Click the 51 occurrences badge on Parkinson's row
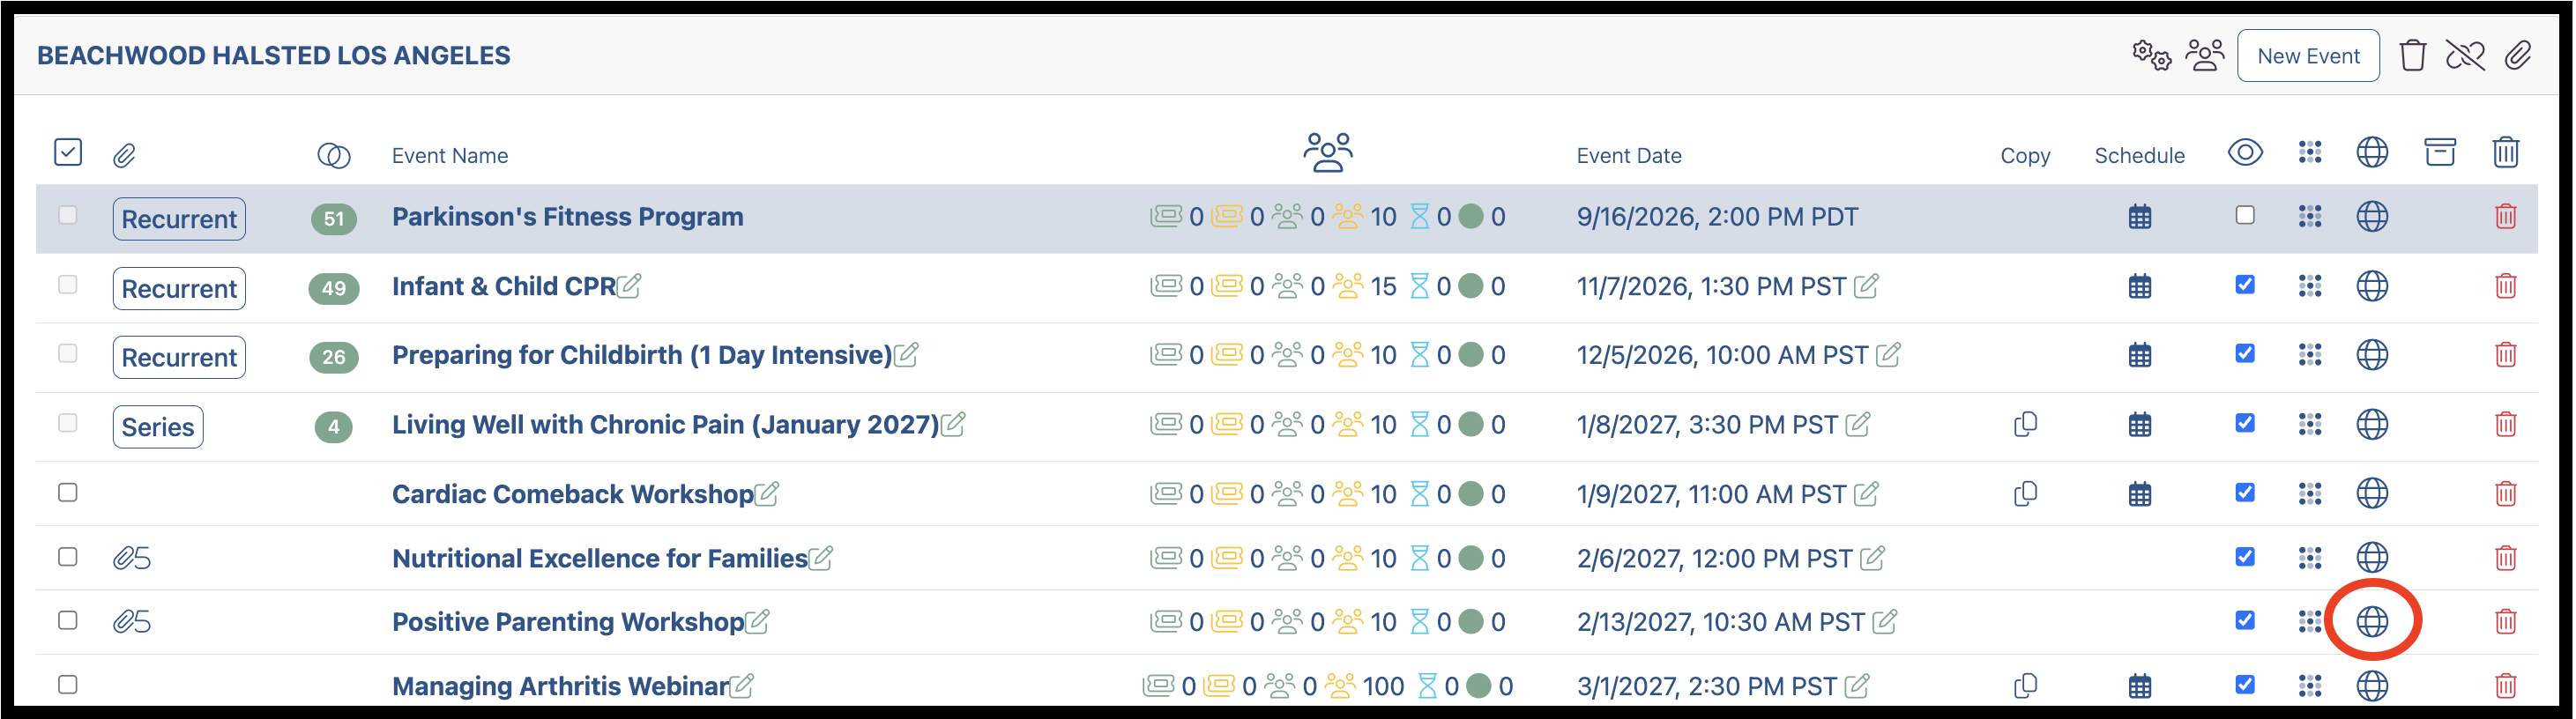This screenshot has height=719, width=2576. (334, 219)
